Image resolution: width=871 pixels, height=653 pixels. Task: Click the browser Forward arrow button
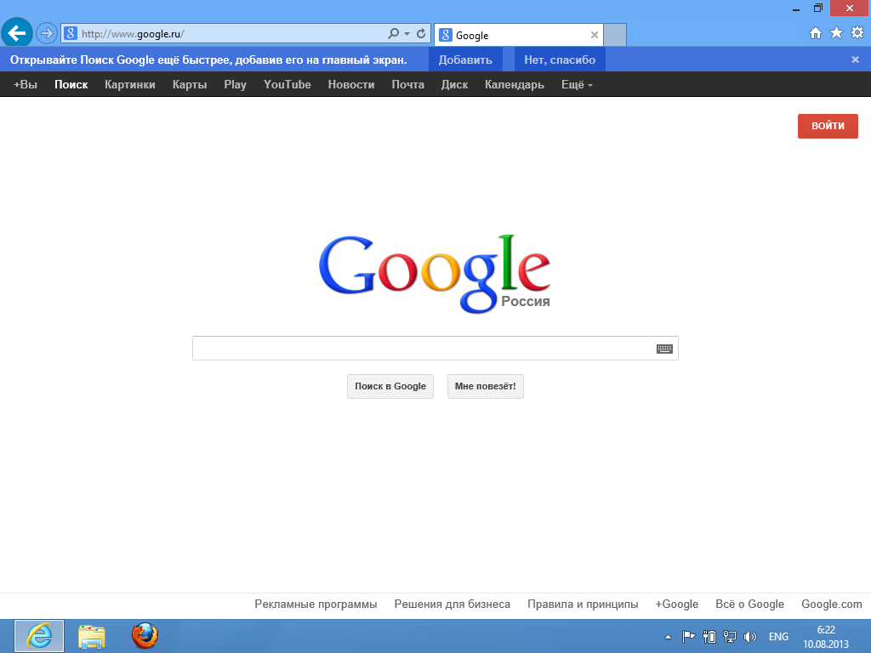(47, 33)
